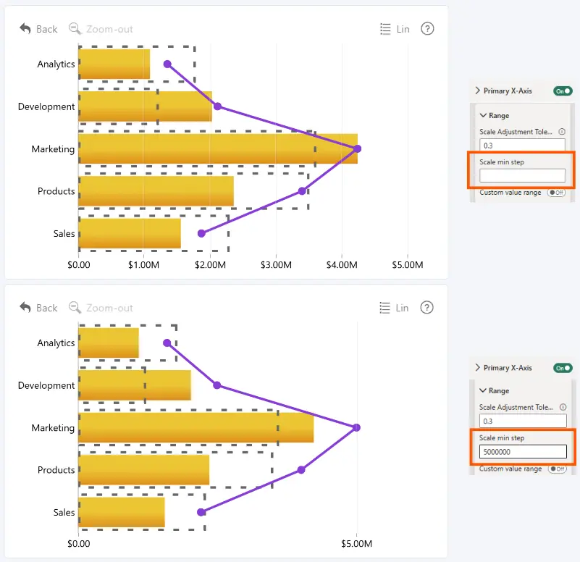The width and height of the screenshot is (580, 562).
Task: Click the $3.00M axis label
Action: 276,265
